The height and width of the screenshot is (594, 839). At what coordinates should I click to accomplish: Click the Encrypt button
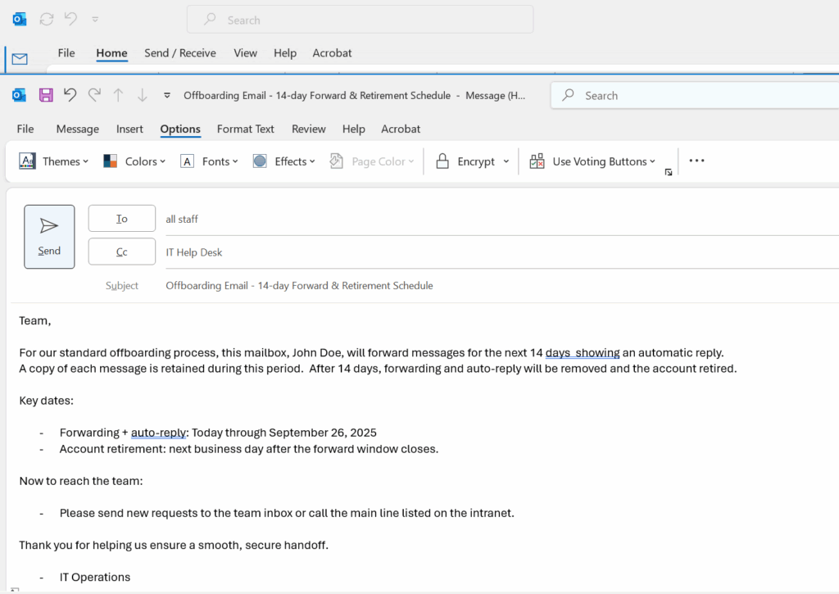pos(466,161)
